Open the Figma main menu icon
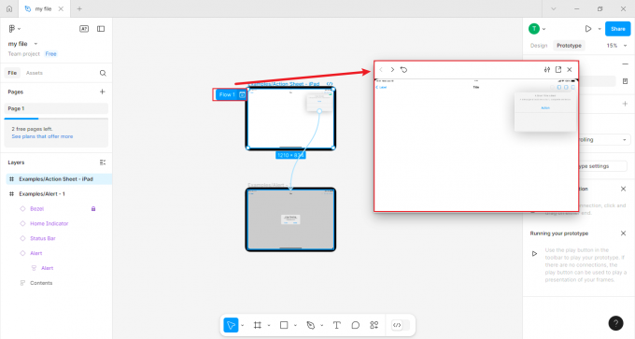 tap(12, 29)
